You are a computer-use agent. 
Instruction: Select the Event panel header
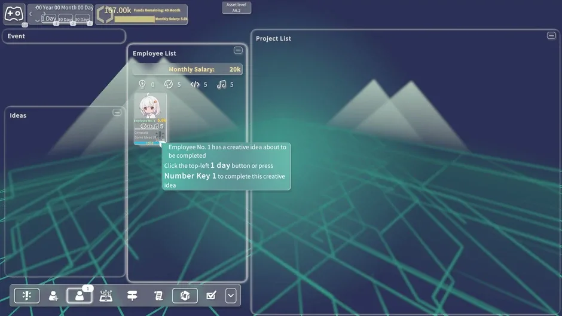[x=64, y=36]
